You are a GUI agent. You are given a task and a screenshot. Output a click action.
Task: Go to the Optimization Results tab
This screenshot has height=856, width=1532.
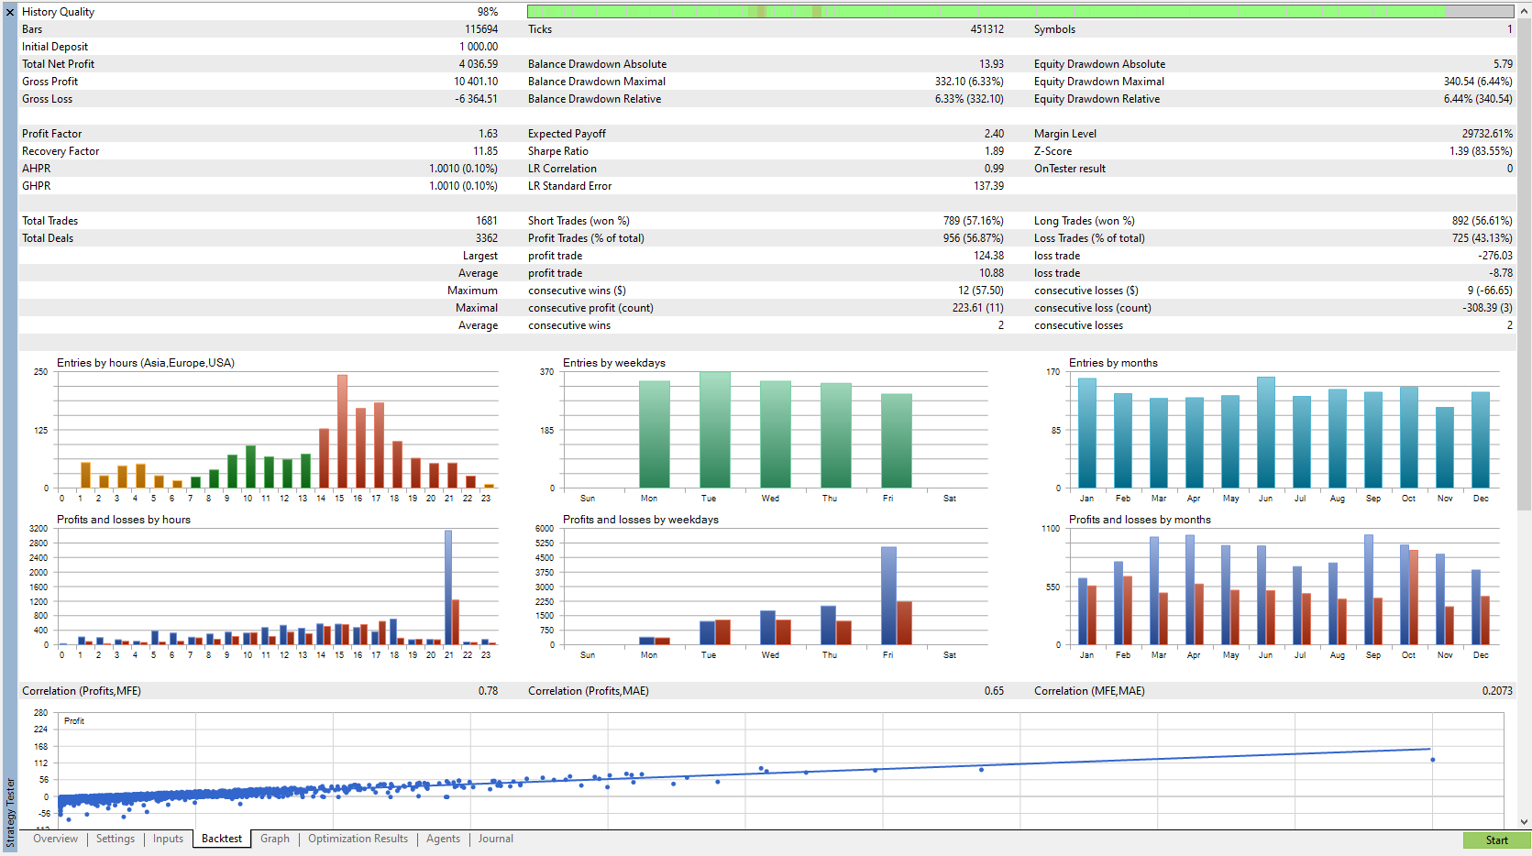[x=358, y=839]
